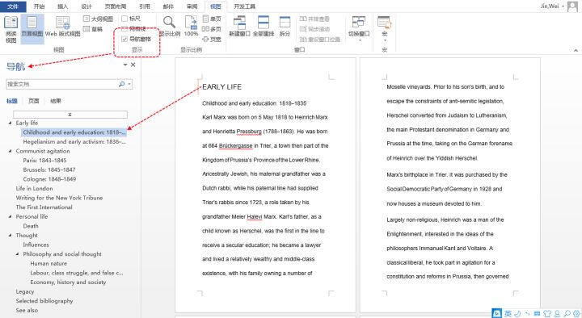Go to Paris: 1843–1845 heading
Viewport: 582px width, 318px height.
point(44,160)
